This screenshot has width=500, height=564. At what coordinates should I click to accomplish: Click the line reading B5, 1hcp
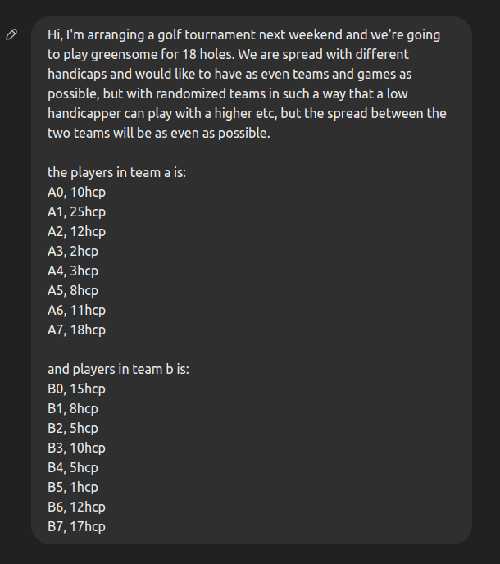tap(73, 488)
